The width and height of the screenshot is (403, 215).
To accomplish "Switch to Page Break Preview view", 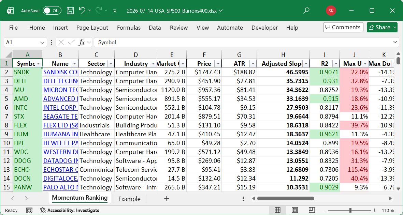I will 312,210.
